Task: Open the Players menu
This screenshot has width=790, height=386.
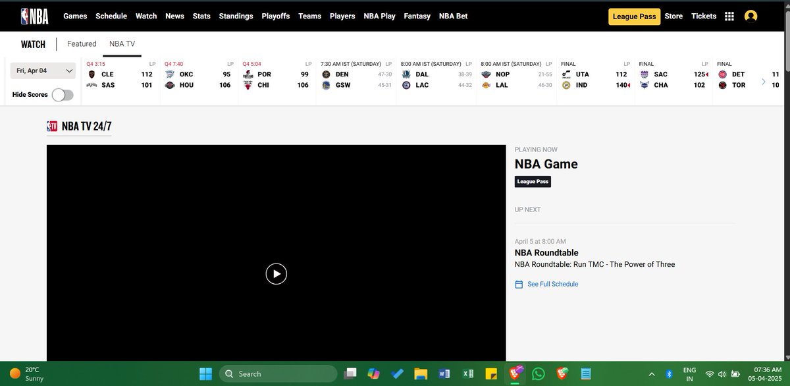Action: 342,16
